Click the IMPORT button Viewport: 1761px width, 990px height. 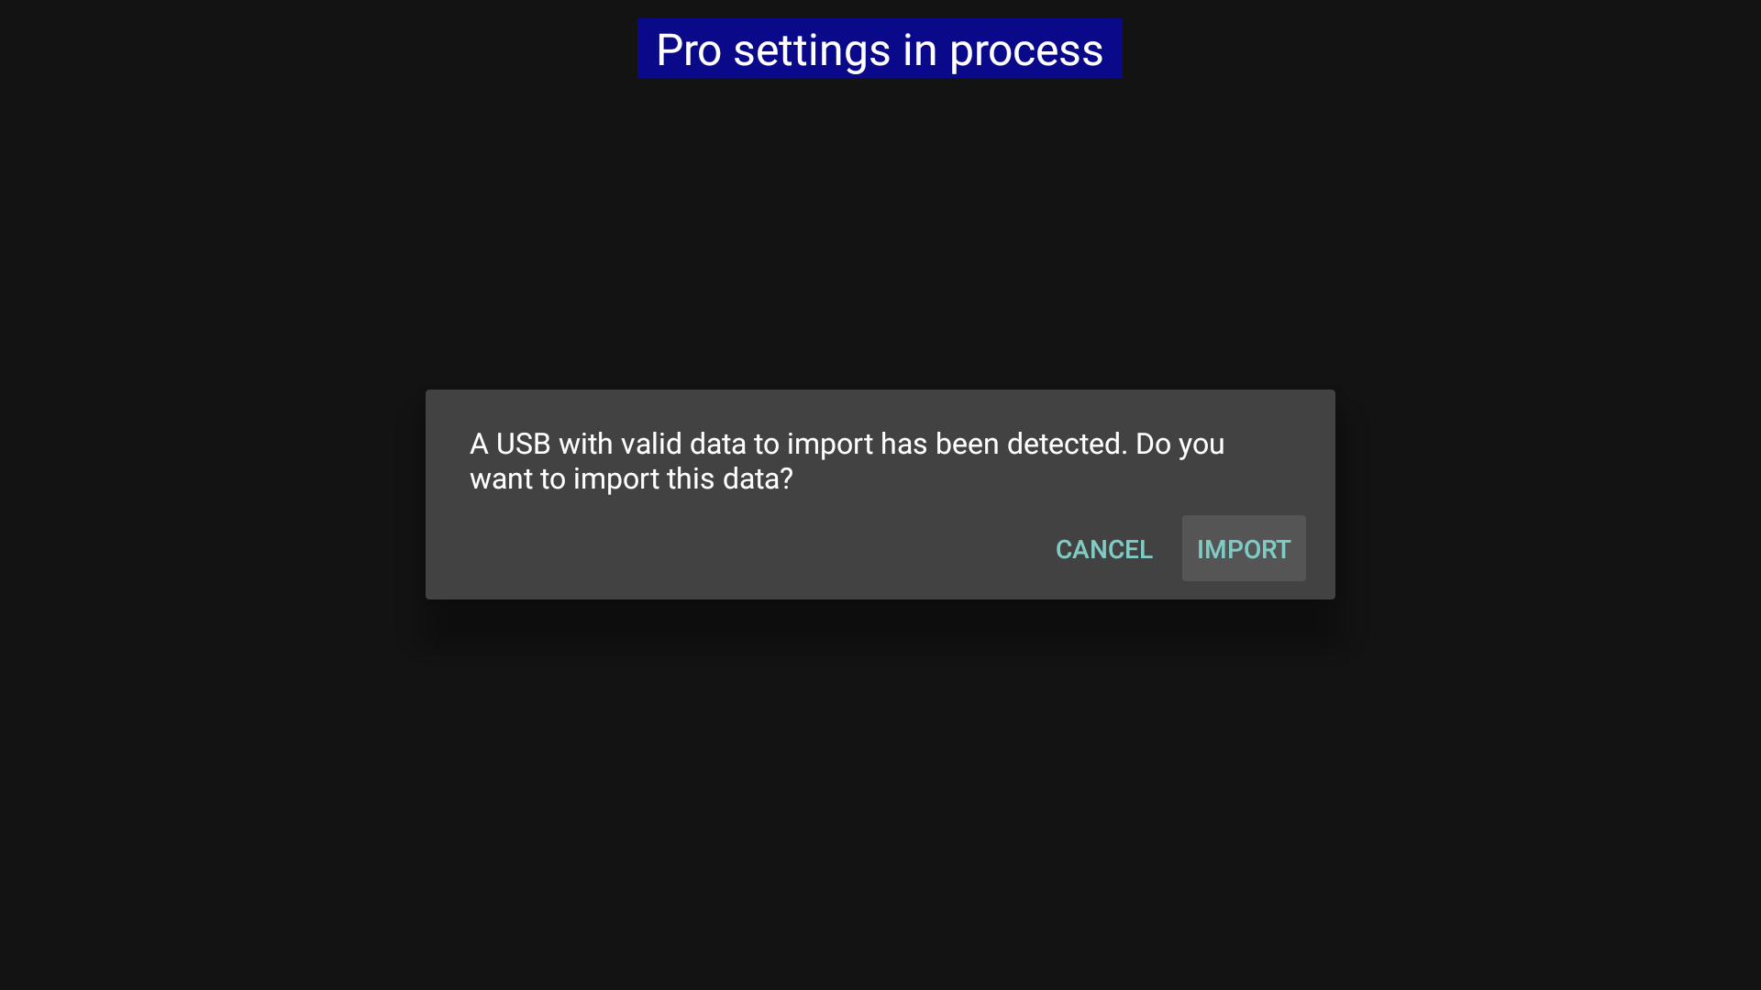1244,548
